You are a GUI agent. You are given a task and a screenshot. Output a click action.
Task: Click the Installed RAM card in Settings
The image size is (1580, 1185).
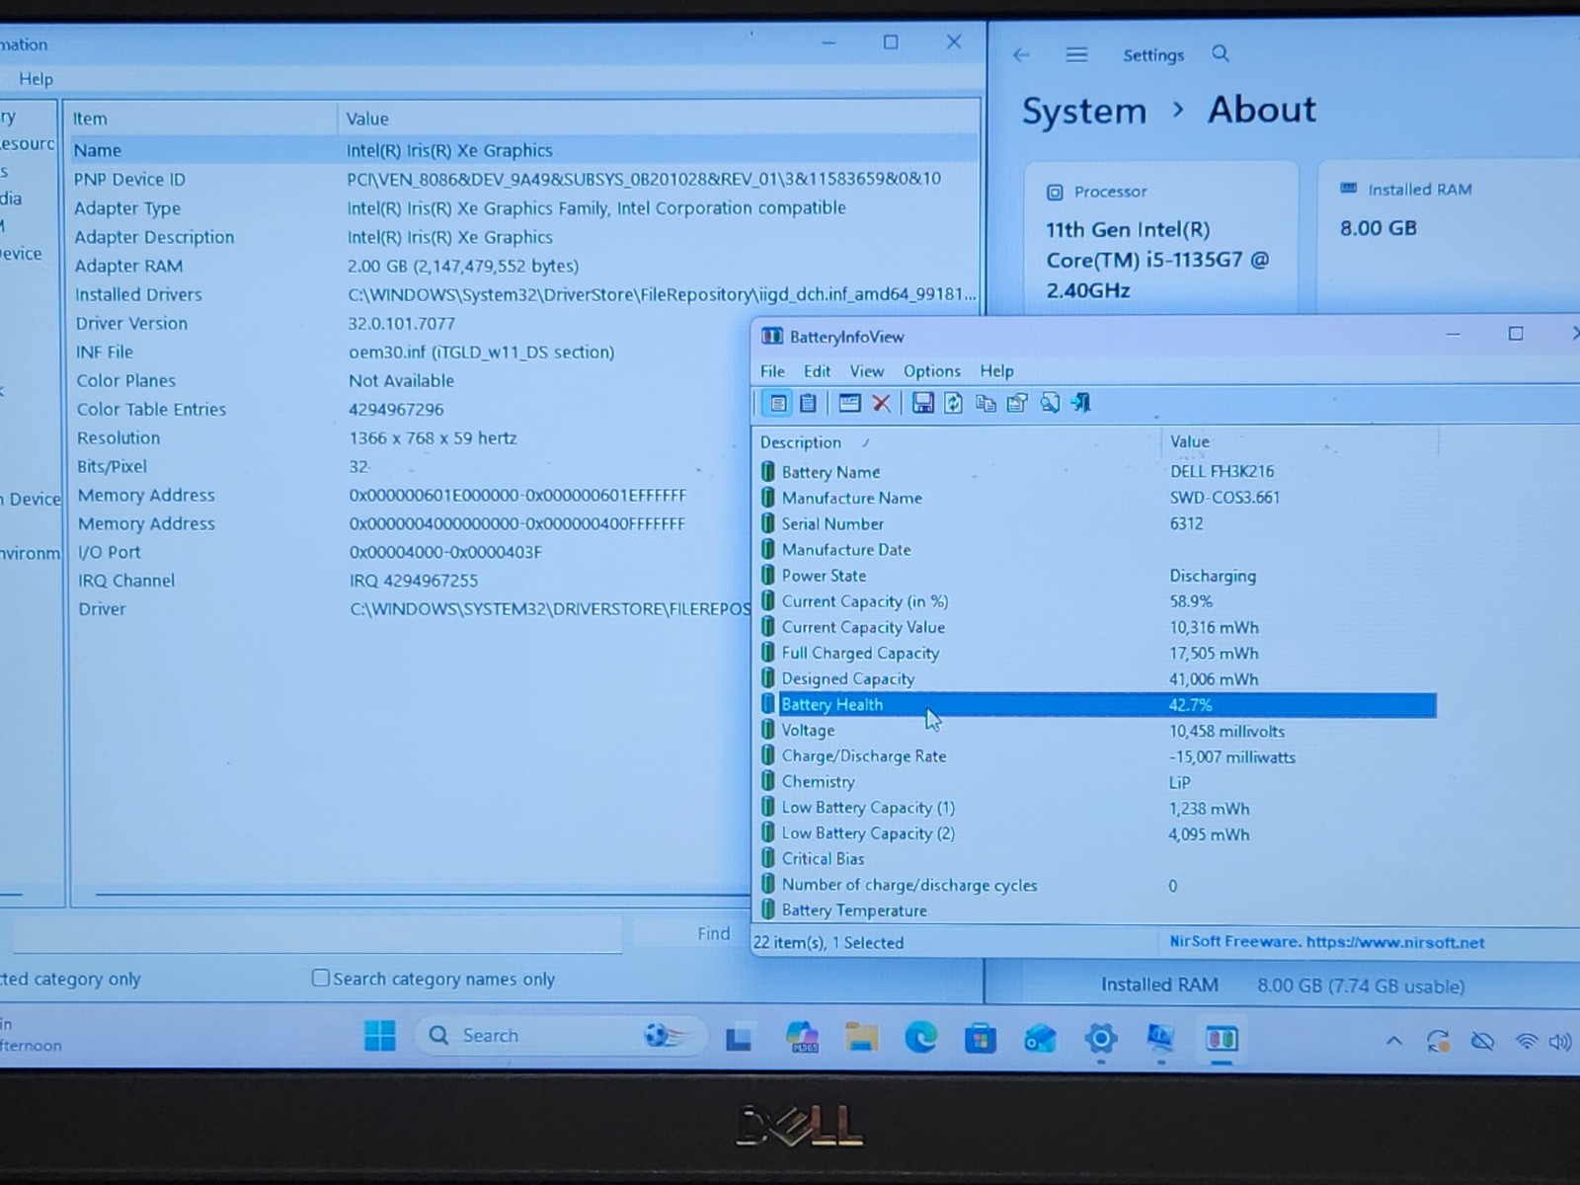tap(1449, 239)
